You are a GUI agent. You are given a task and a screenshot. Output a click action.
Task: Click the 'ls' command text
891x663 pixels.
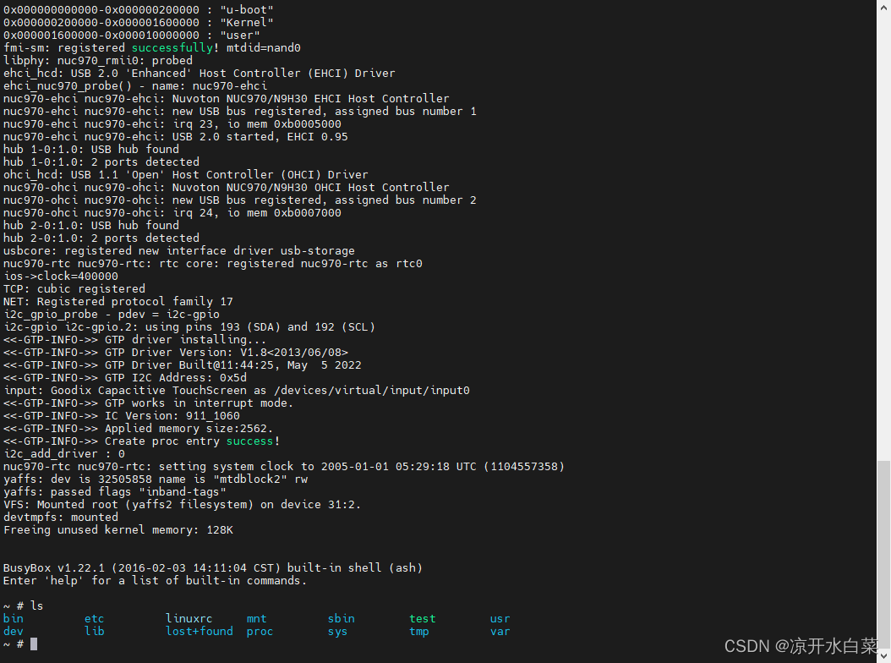37,605
